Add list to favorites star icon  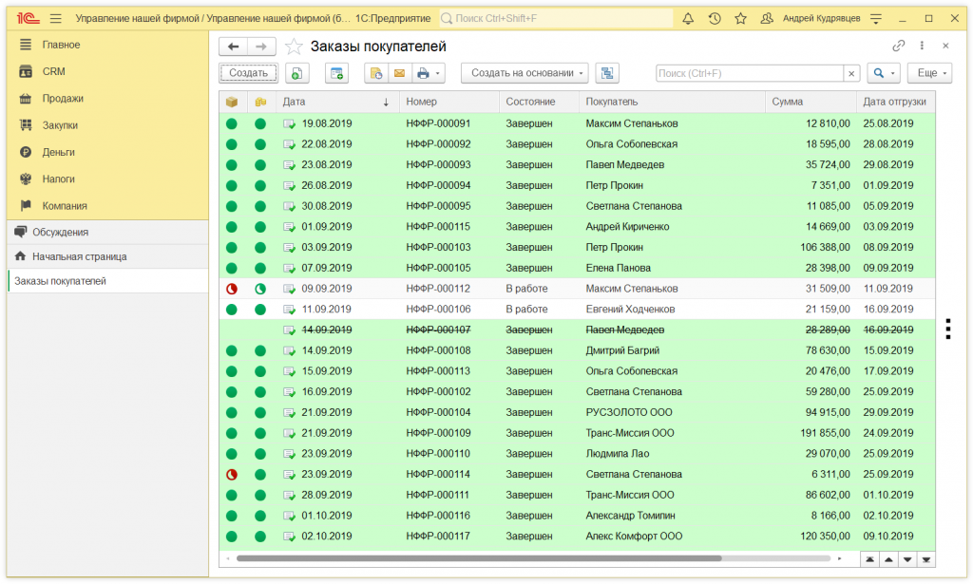coord(295,47)
